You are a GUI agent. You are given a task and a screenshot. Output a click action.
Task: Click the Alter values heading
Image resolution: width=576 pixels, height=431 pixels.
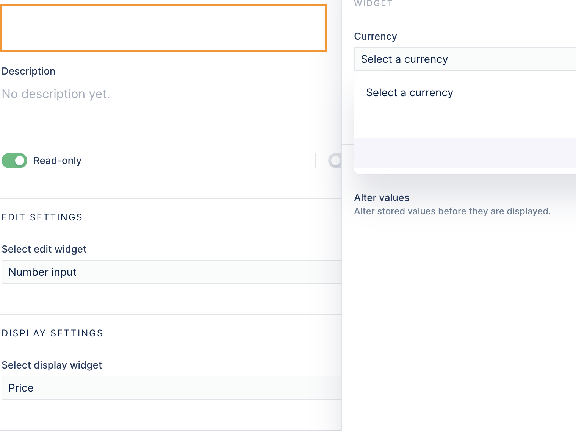point(382,198)
